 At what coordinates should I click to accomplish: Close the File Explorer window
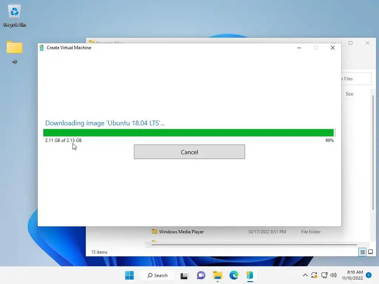pyautogui.click(x=368, y=43)
